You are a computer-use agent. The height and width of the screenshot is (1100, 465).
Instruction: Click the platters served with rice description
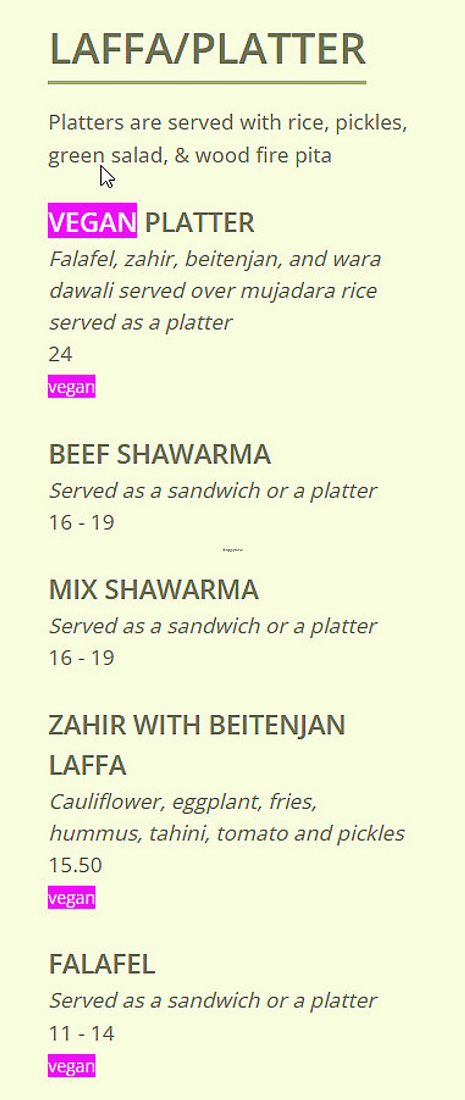tap(228, 139)
